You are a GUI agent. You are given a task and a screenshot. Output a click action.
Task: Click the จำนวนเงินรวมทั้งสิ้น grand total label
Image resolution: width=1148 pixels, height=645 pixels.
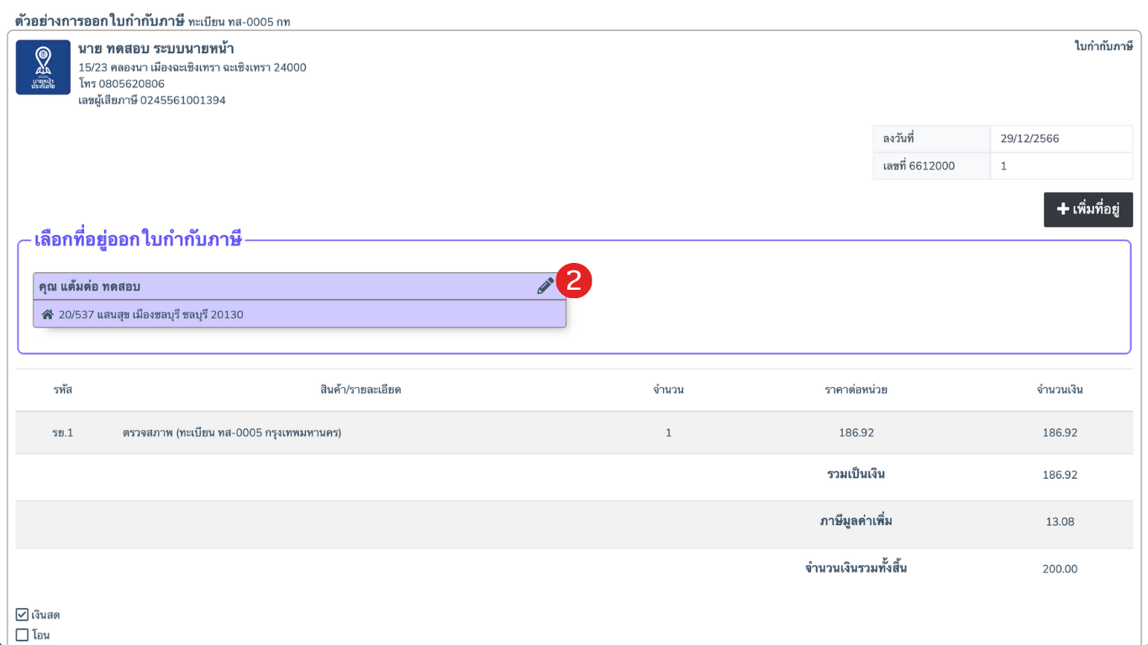click(x=856, y=568)
